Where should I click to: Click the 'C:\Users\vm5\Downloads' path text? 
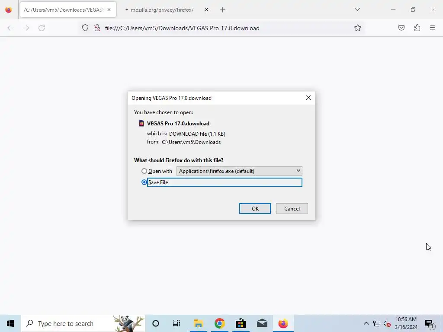point(191,142)
